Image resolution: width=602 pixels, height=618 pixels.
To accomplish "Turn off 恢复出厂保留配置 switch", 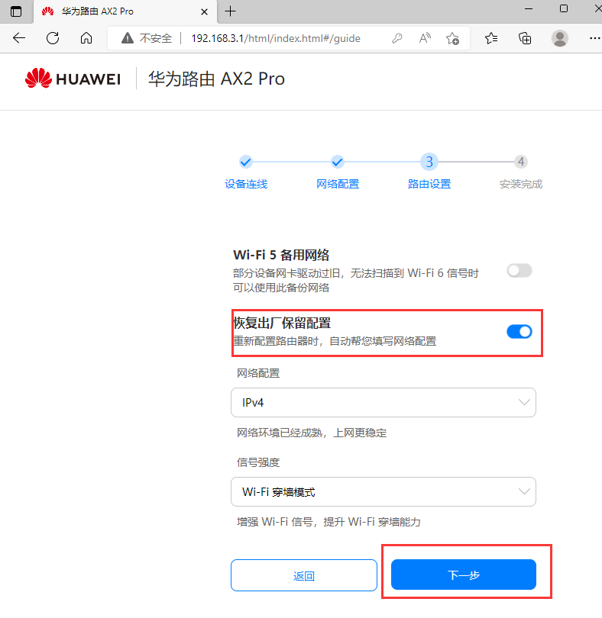I will (519, 332).
